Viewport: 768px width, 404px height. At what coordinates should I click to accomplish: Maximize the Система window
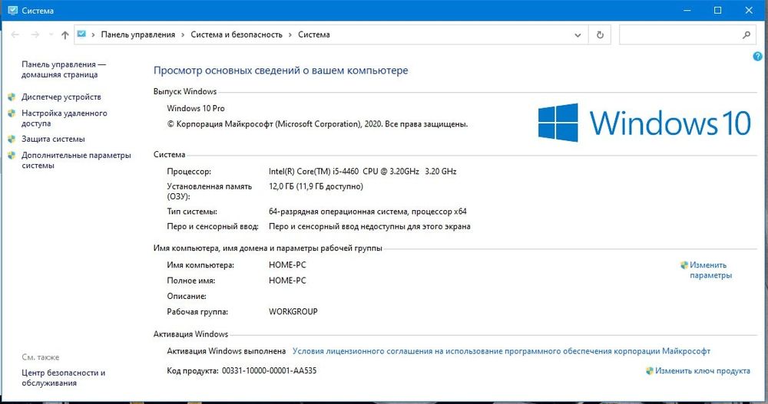pyautogui.click(x=717, y=10)
